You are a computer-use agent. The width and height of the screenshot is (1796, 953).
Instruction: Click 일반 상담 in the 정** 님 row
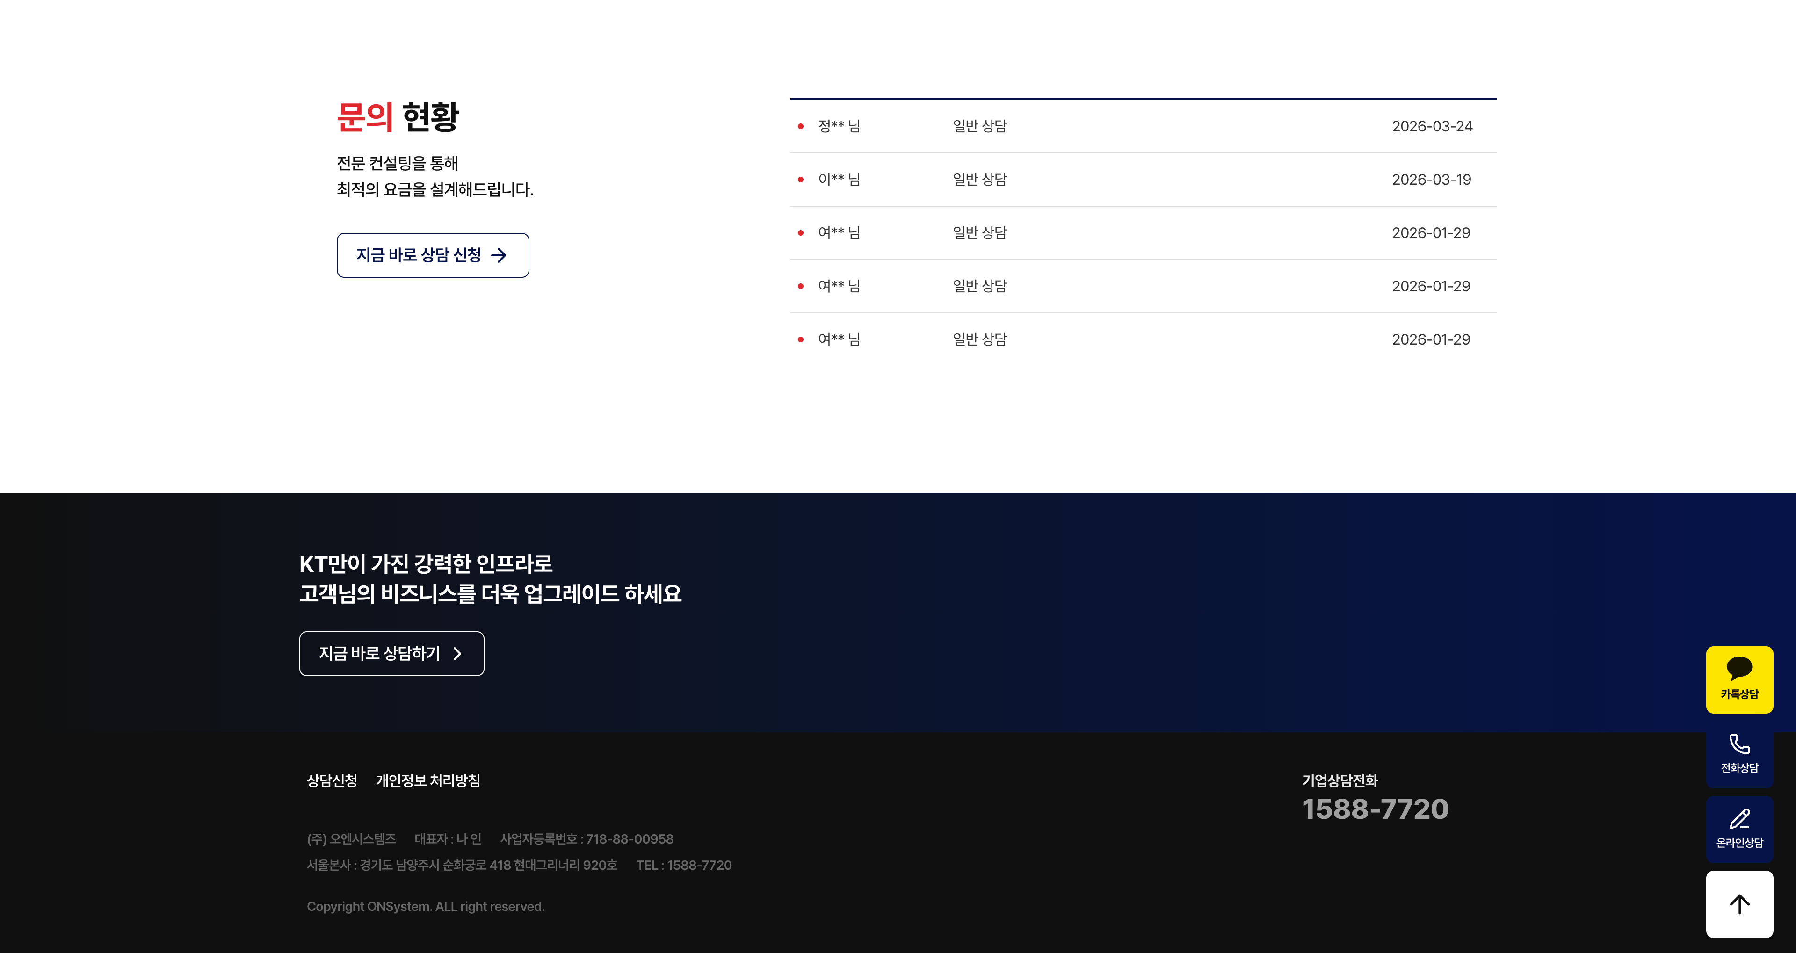coord(979,126)
